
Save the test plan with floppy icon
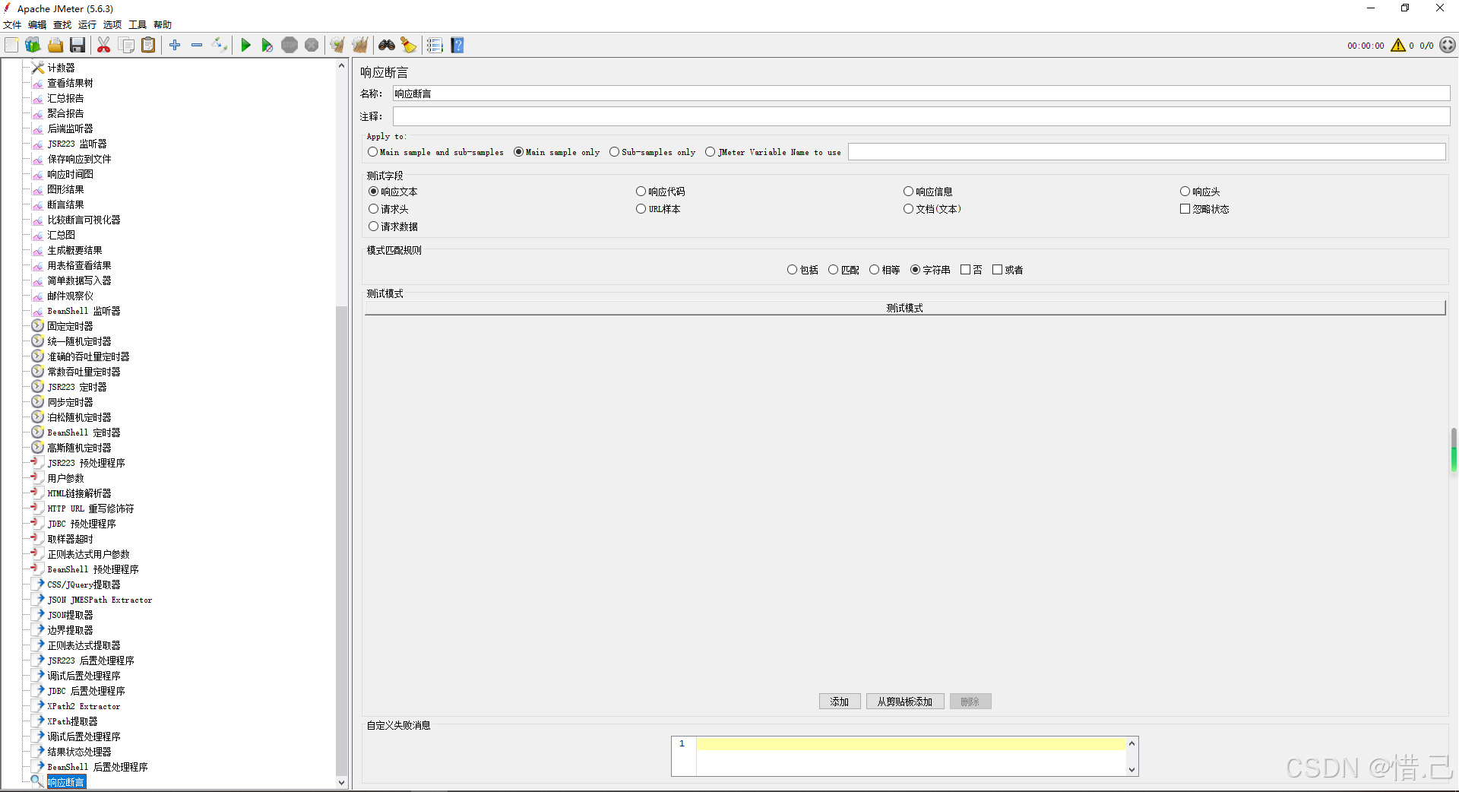click(78, 46)
